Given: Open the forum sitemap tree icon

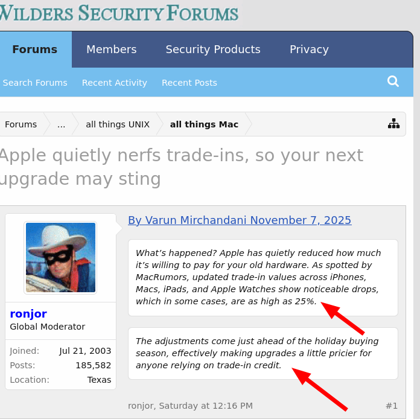Looking at the screenshot, I should click(x=393, y=124).
